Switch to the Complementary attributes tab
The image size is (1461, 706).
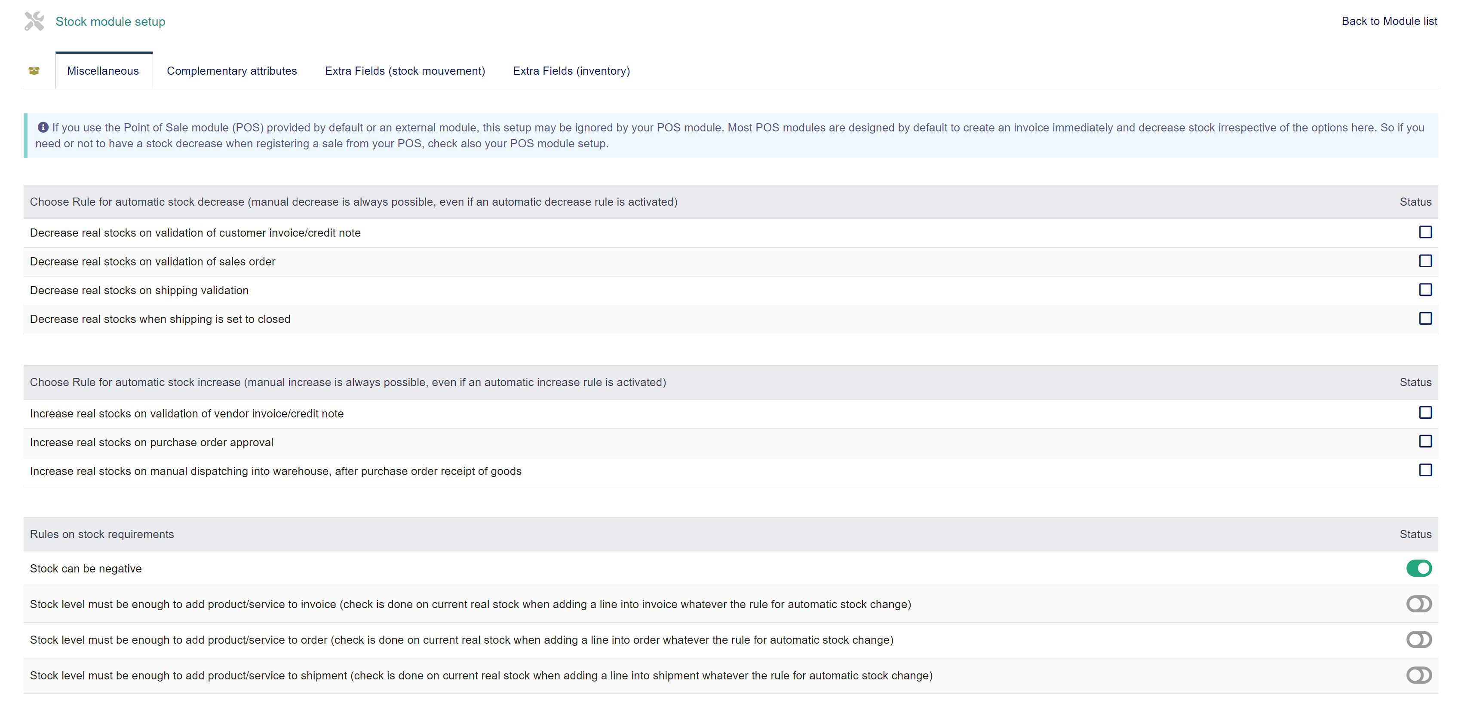(231, 71)
